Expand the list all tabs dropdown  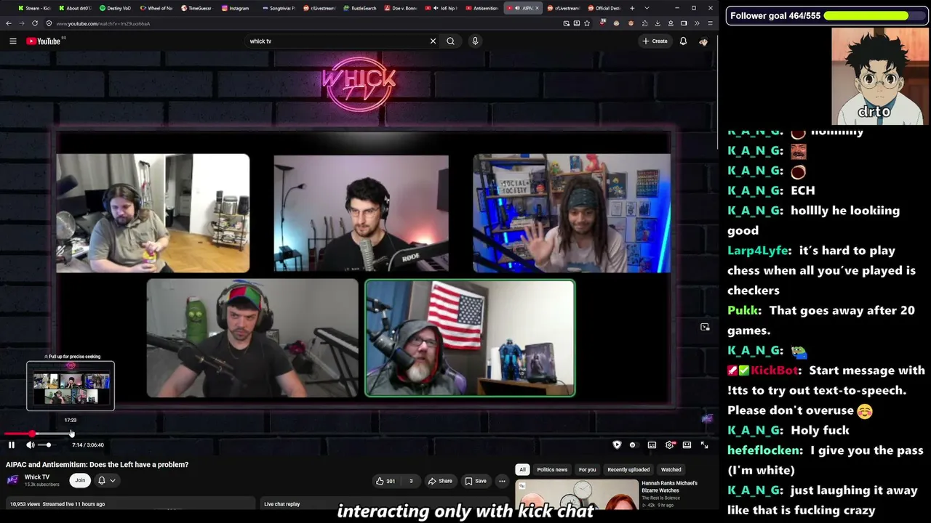(647, 8)
